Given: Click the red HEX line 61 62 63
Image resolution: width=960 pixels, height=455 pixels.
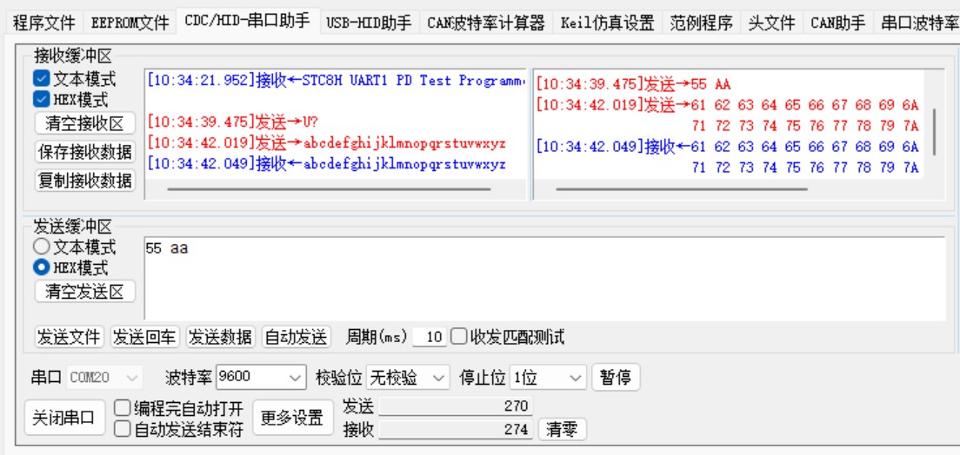Looking at the screenshot, I should [x=727, y=105].
